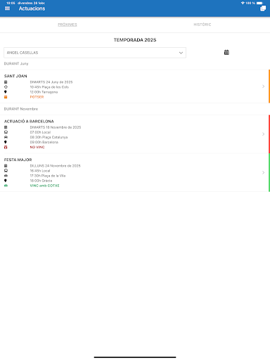Screen dimensions: 270x360
Task: Tap the stacked cards icon in header
Action: (263, 8)
